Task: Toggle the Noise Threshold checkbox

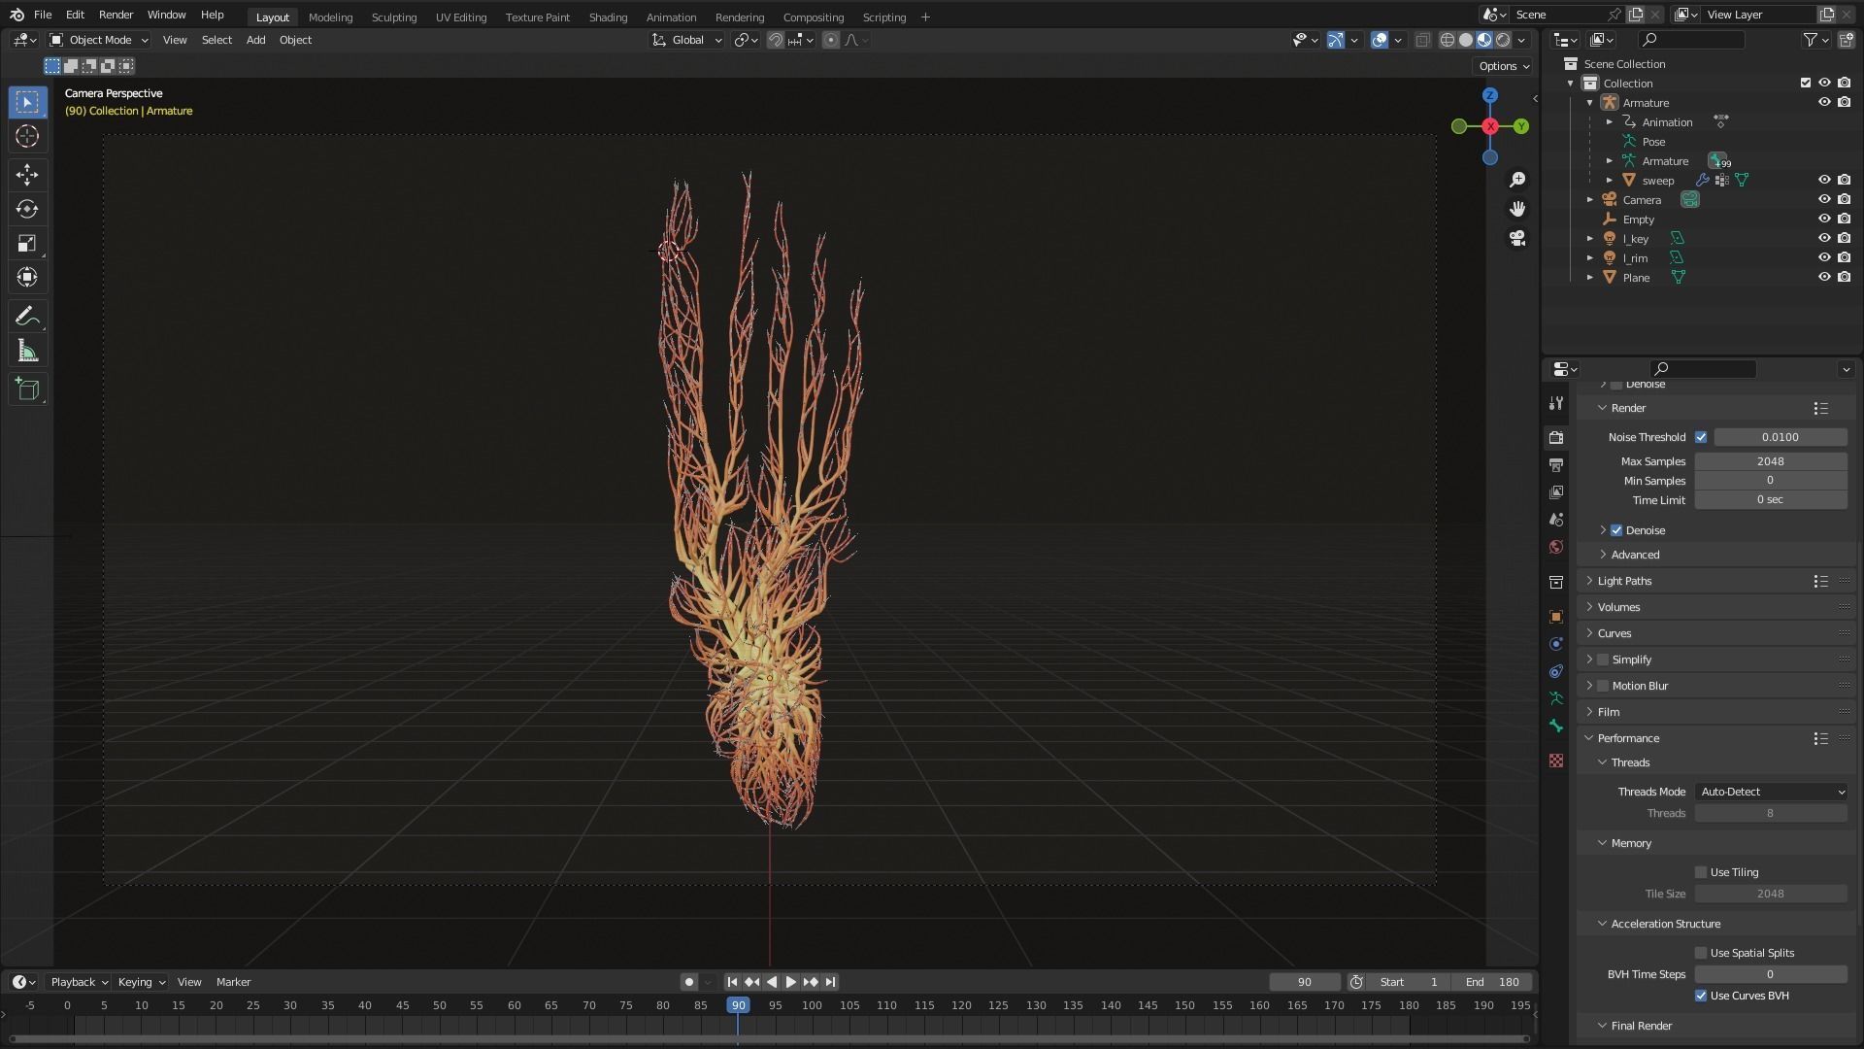Action: point(1701,437)
